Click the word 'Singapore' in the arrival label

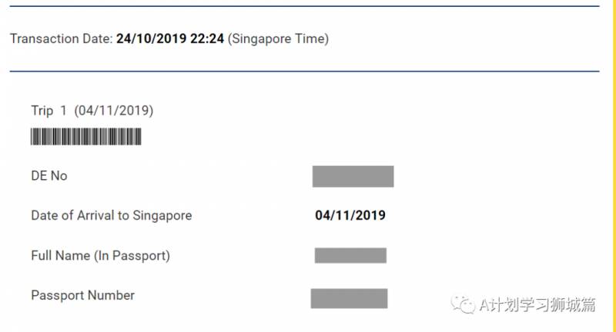click(162, 215)
